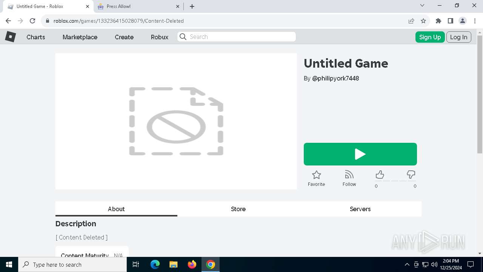Open Robux in navigation
The height and width of the screenshot is (272, 483).
(x=160, y=37)
